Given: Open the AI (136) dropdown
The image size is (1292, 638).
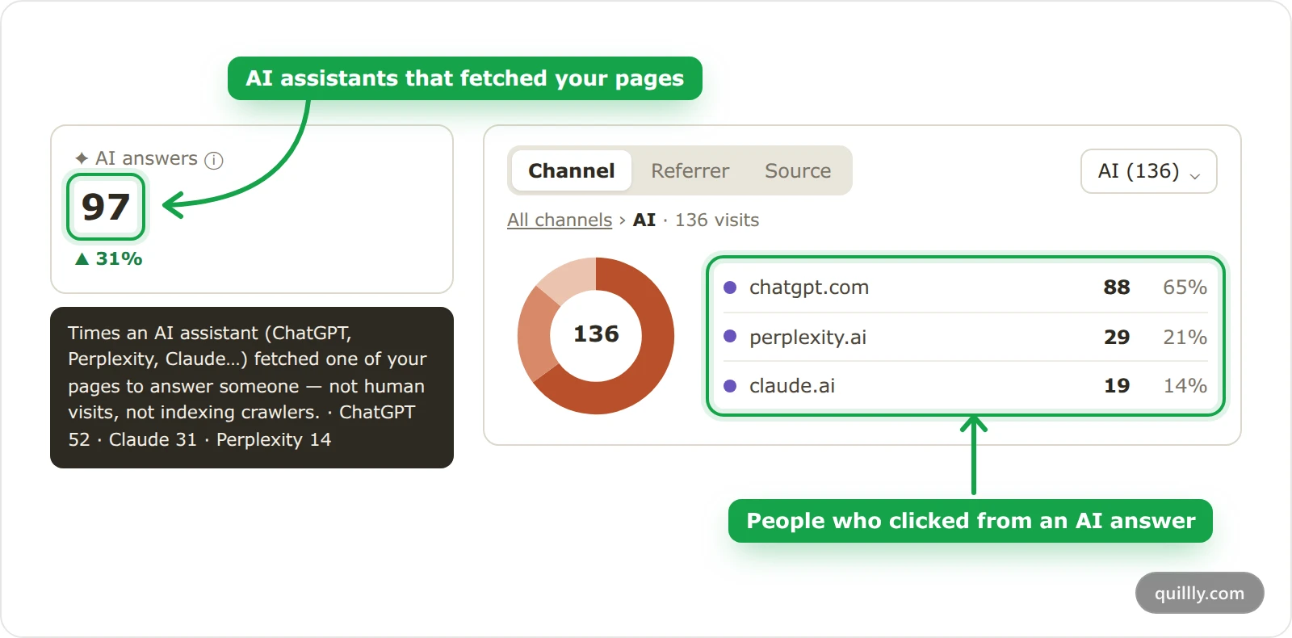Looking at the screenshot, I should coord(1149,171).
